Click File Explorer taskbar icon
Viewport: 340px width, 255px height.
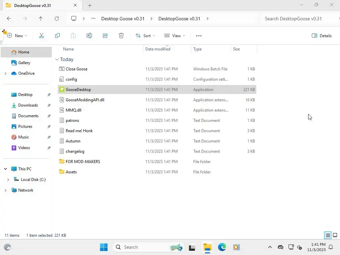[x=207, y=247]
